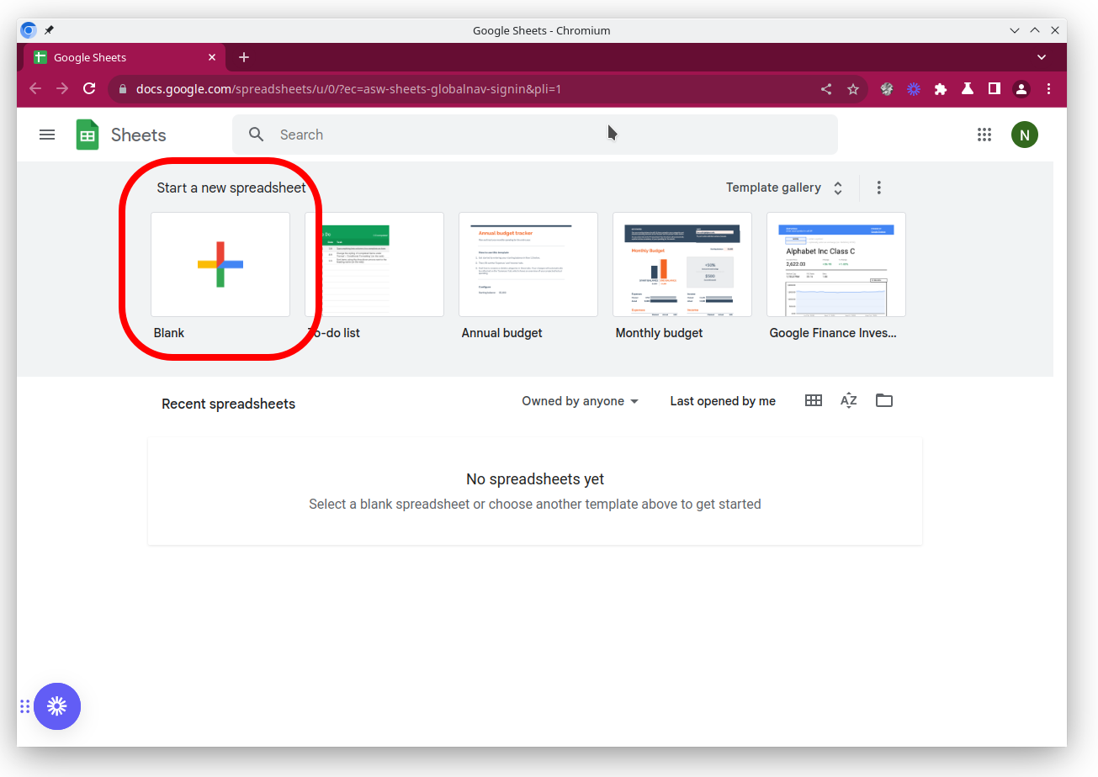Open the Monthly budget template
Viewport: 1098px width, 777px height.
[682, 264]
